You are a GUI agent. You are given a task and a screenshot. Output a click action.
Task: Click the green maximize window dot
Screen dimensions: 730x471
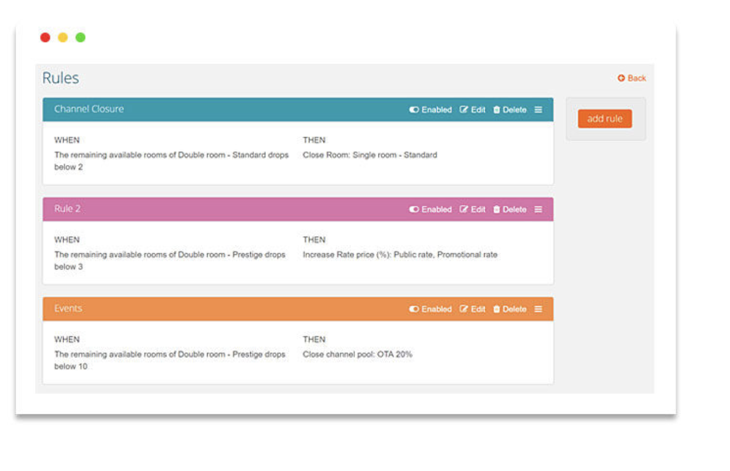pos(80,37)
